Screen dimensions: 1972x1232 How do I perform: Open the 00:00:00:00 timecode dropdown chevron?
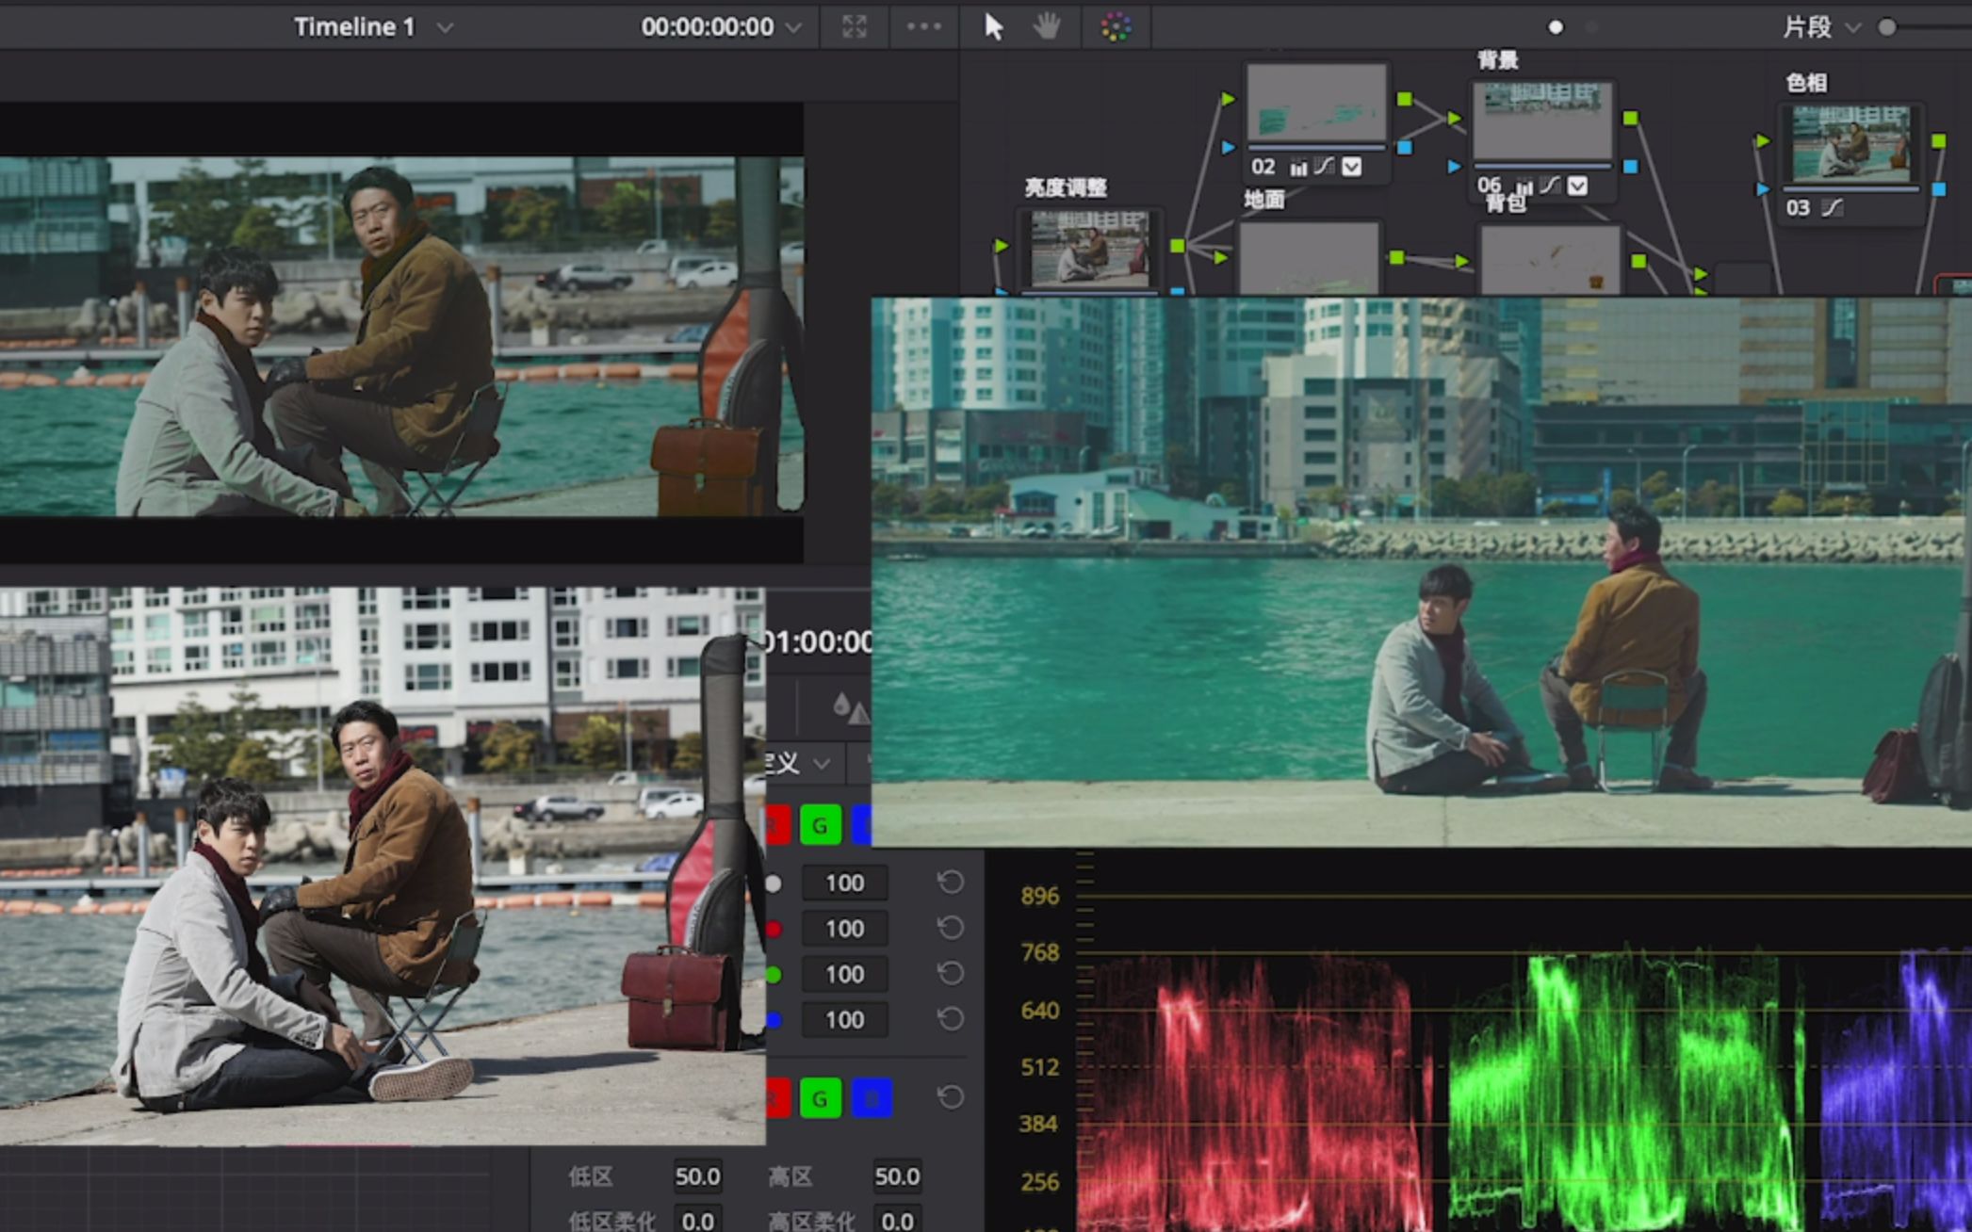pyautogui.click(x=794, y=27)
